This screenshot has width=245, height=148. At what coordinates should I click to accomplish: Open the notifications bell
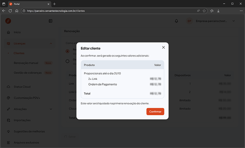176,21
